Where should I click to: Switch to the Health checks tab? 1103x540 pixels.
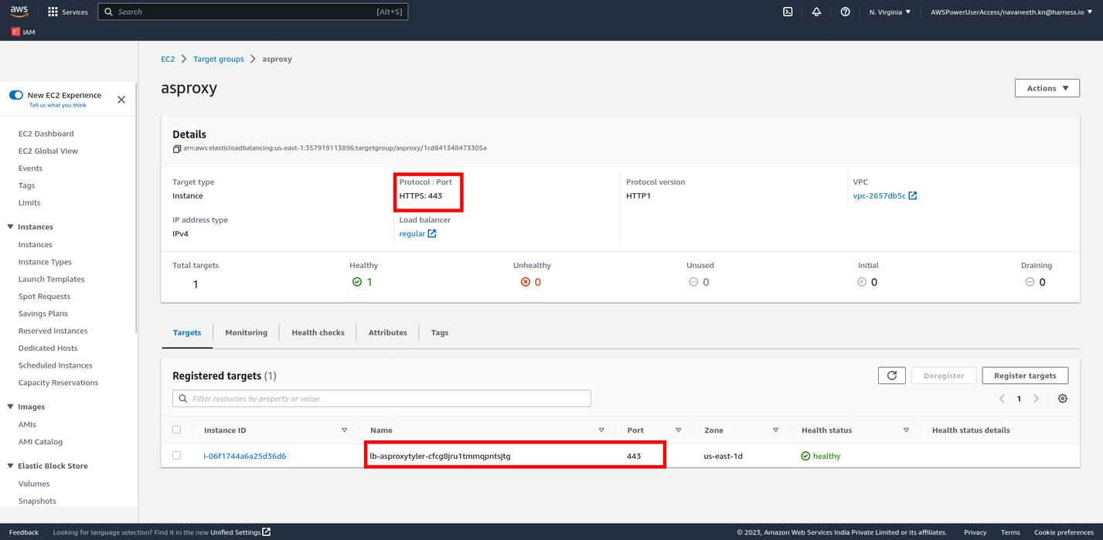pos(318,332)
